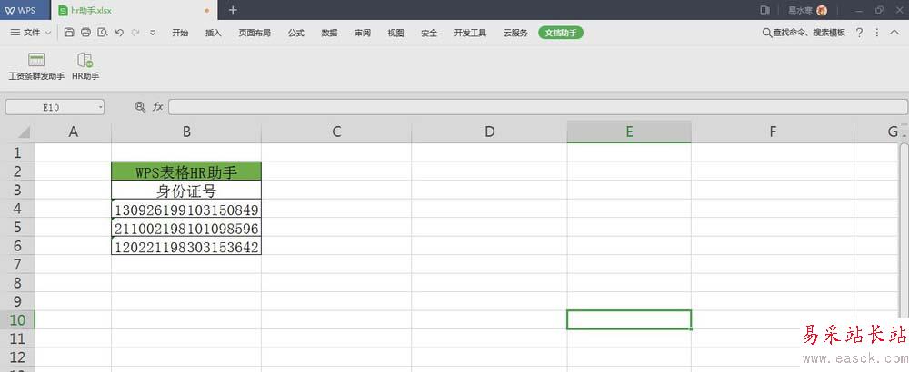Click the Print icon
The width and height of the screenshot is (909, 372).
[x=85, y=33]
